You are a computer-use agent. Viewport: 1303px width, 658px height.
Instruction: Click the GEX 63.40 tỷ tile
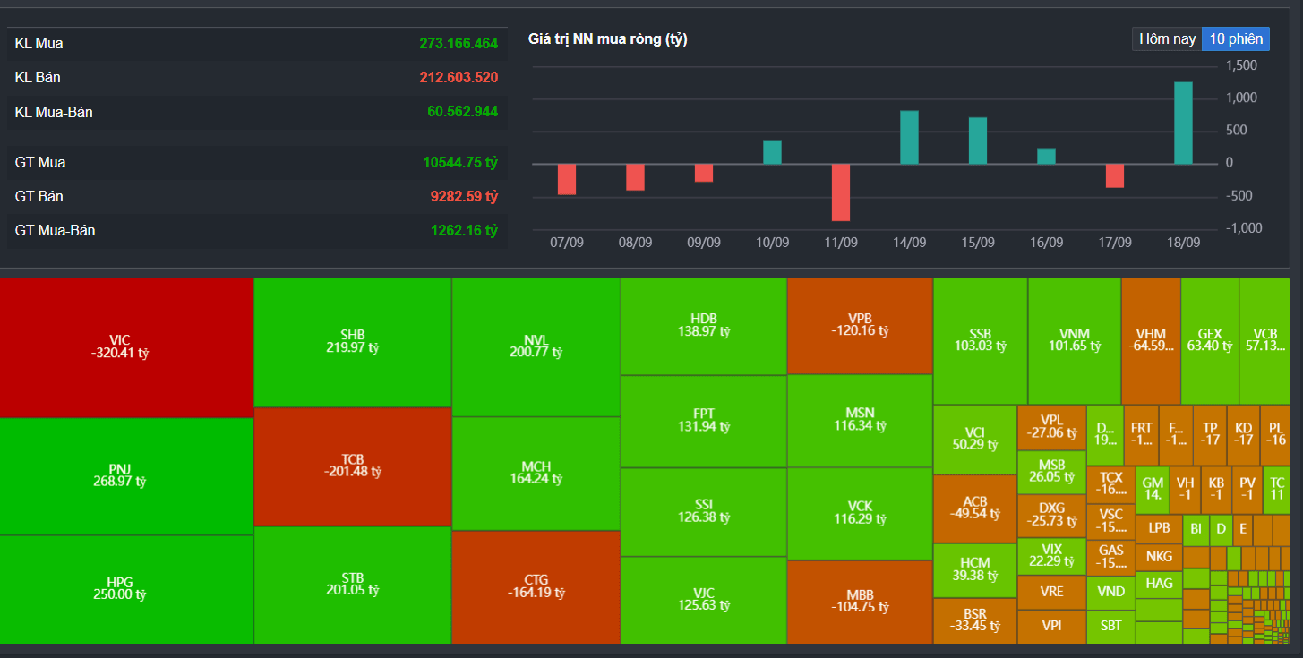point(1210,341)
